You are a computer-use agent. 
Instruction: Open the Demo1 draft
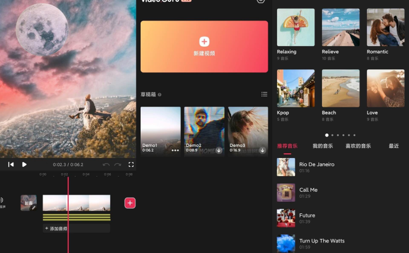(160, 131)
